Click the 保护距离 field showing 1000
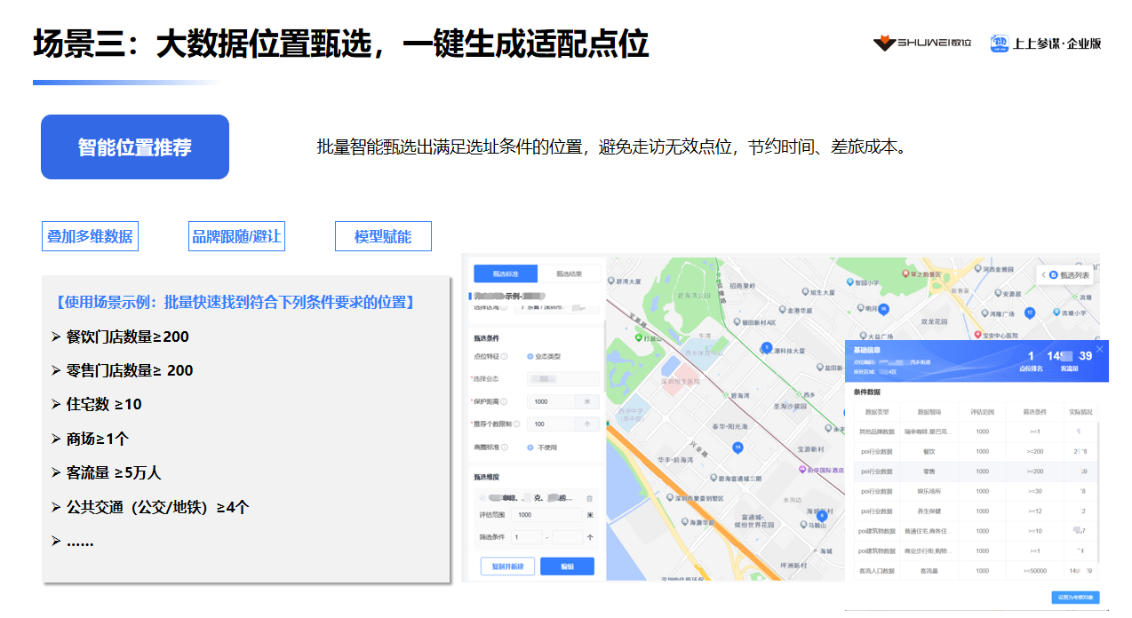Image resolution: width=1132 pixels, height=618 pixels. 552,401
